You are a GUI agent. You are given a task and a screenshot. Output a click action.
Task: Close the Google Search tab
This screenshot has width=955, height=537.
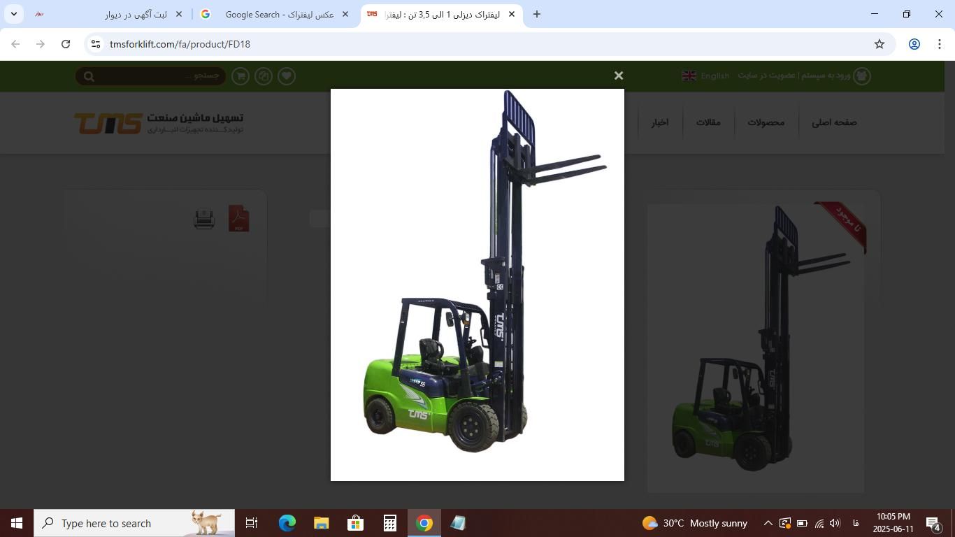pyautogui.click(x=345, y=14)
